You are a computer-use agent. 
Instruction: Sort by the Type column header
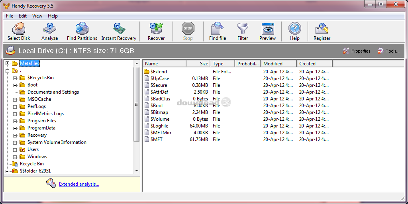click(x=222, y=63)
